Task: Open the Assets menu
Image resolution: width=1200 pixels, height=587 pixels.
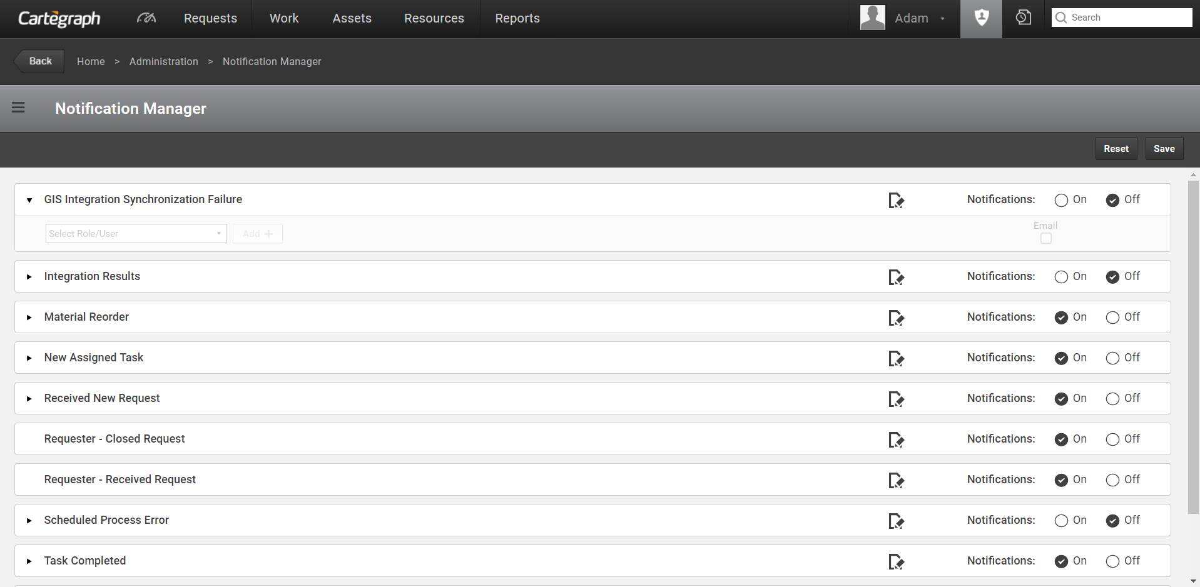Action: (352, 18)
